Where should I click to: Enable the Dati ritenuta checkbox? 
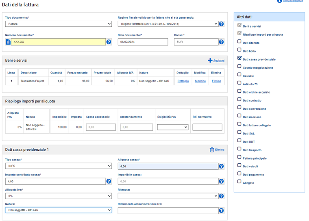click(239, 41)
